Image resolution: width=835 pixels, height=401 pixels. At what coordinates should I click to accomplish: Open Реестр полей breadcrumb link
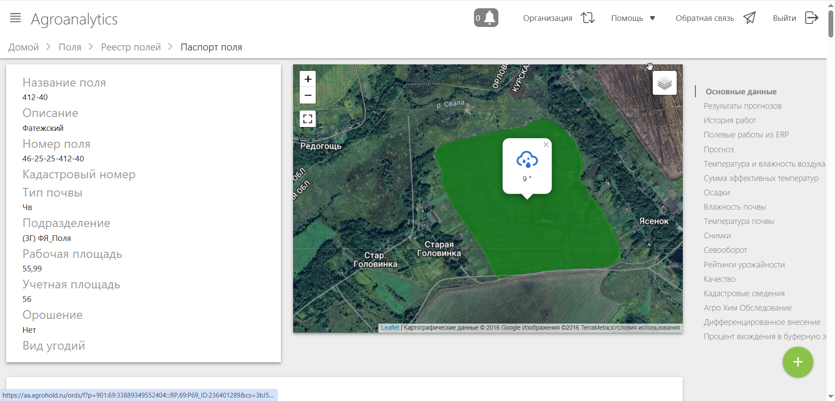tap(131, 47)
